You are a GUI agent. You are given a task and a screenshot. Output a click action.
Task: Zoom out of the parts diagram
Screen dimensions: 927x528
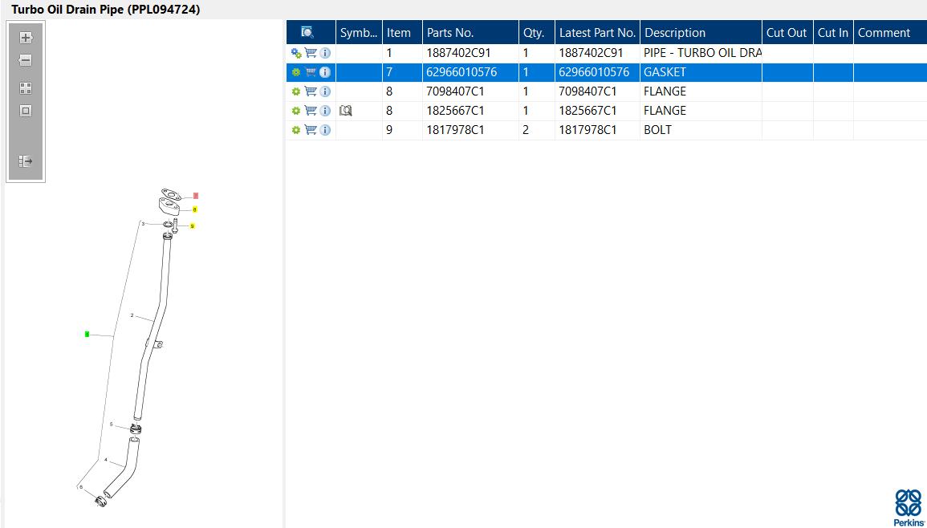26,60
